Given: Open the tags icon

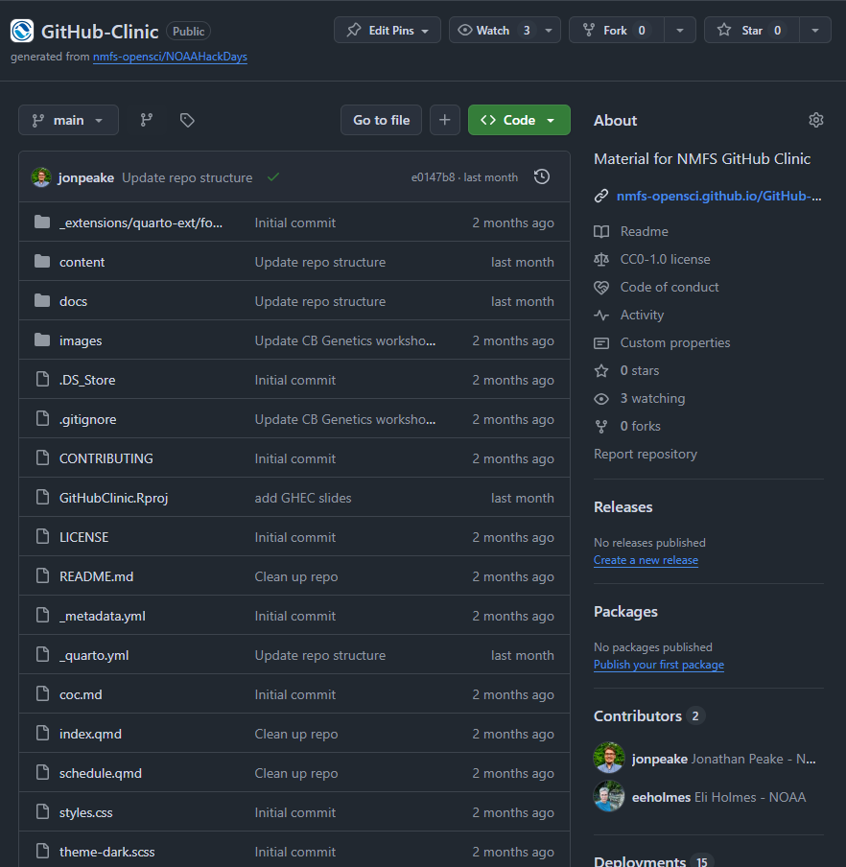Looking at the screenshot, I should point(187,120).
